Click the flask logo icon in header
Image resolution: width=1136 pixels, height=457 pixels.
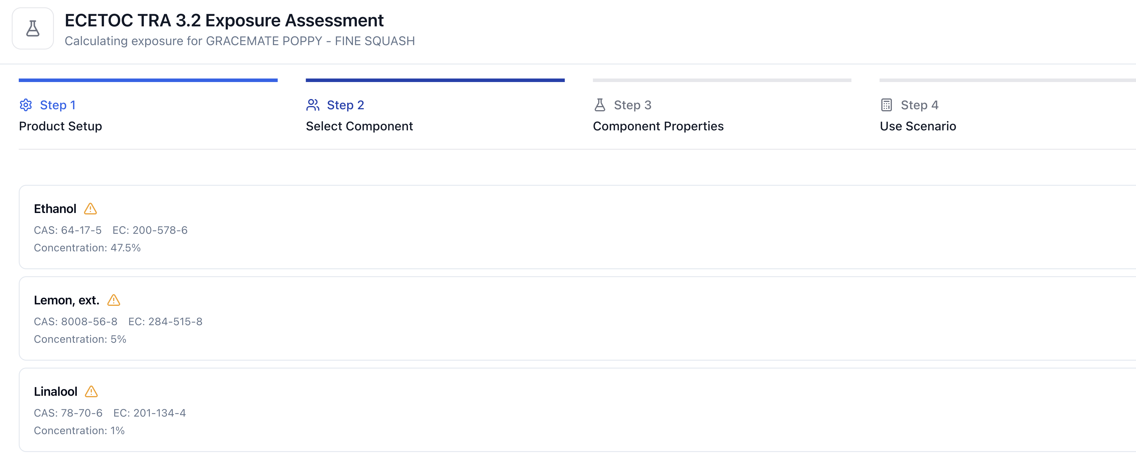point(33,29)
